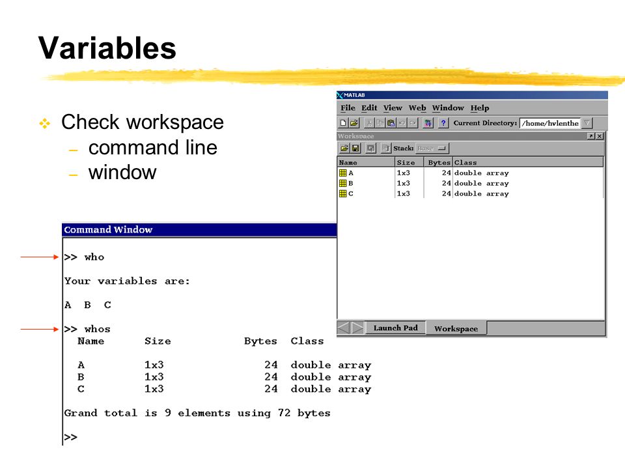Viewport: 625px width, 469px height.
Task: Click the Size 1x3 cell of variable C in Workspace
Action: pyautogui.click(x=404, y=193)
